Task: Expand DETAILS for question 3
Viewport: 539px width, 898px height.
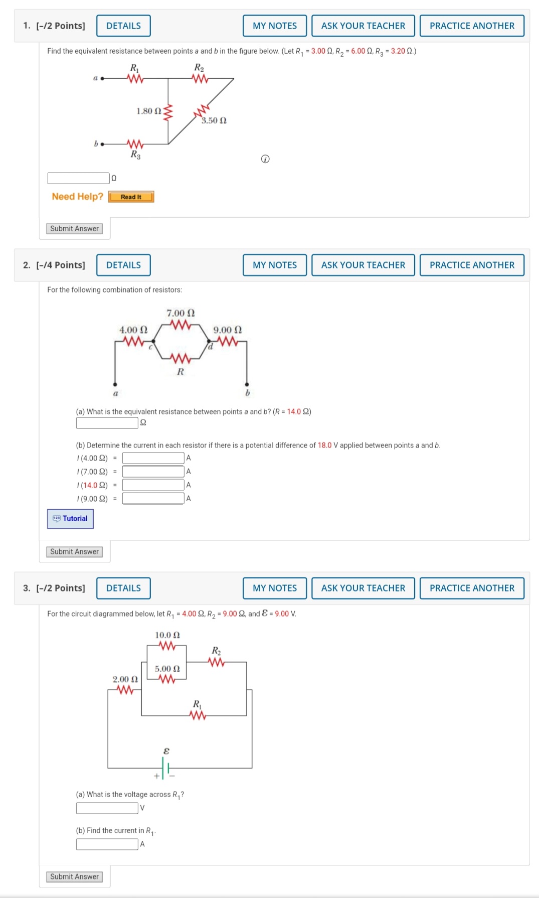Action: (x=123, y=587)
